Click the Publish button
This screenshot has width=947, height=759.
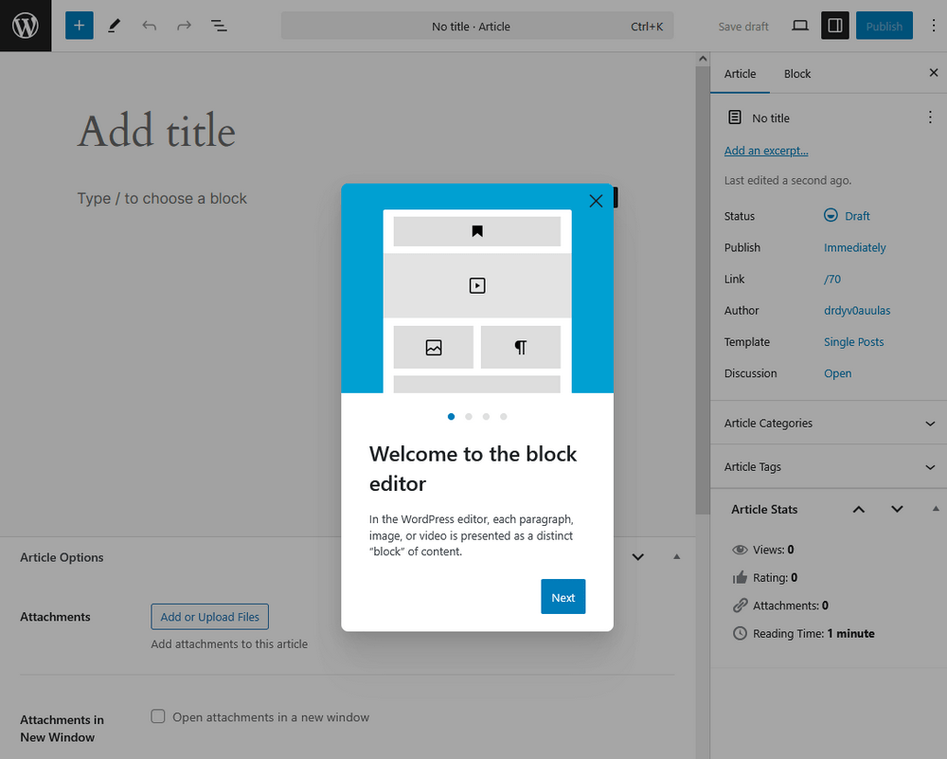884,26
